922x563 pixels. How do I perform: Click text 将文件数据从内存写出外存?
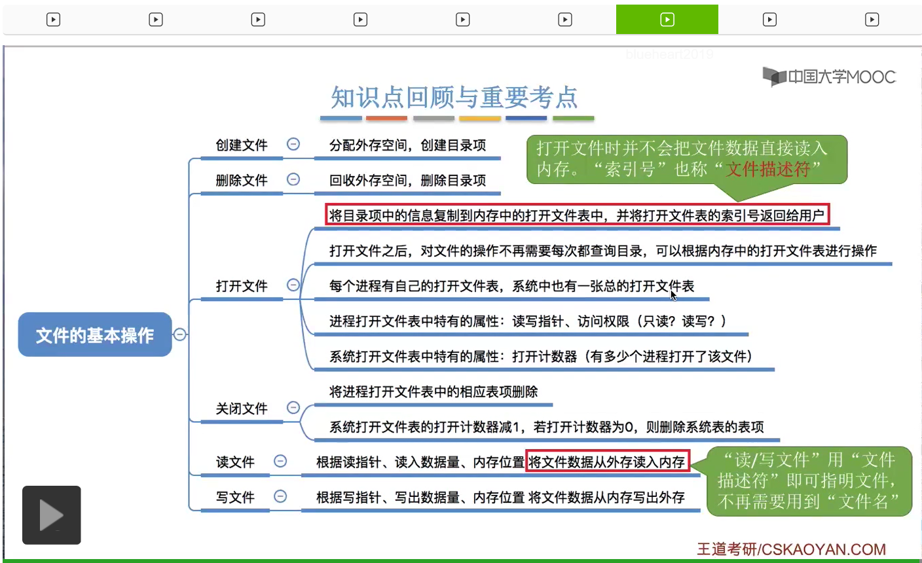click(x=607, y=498)
